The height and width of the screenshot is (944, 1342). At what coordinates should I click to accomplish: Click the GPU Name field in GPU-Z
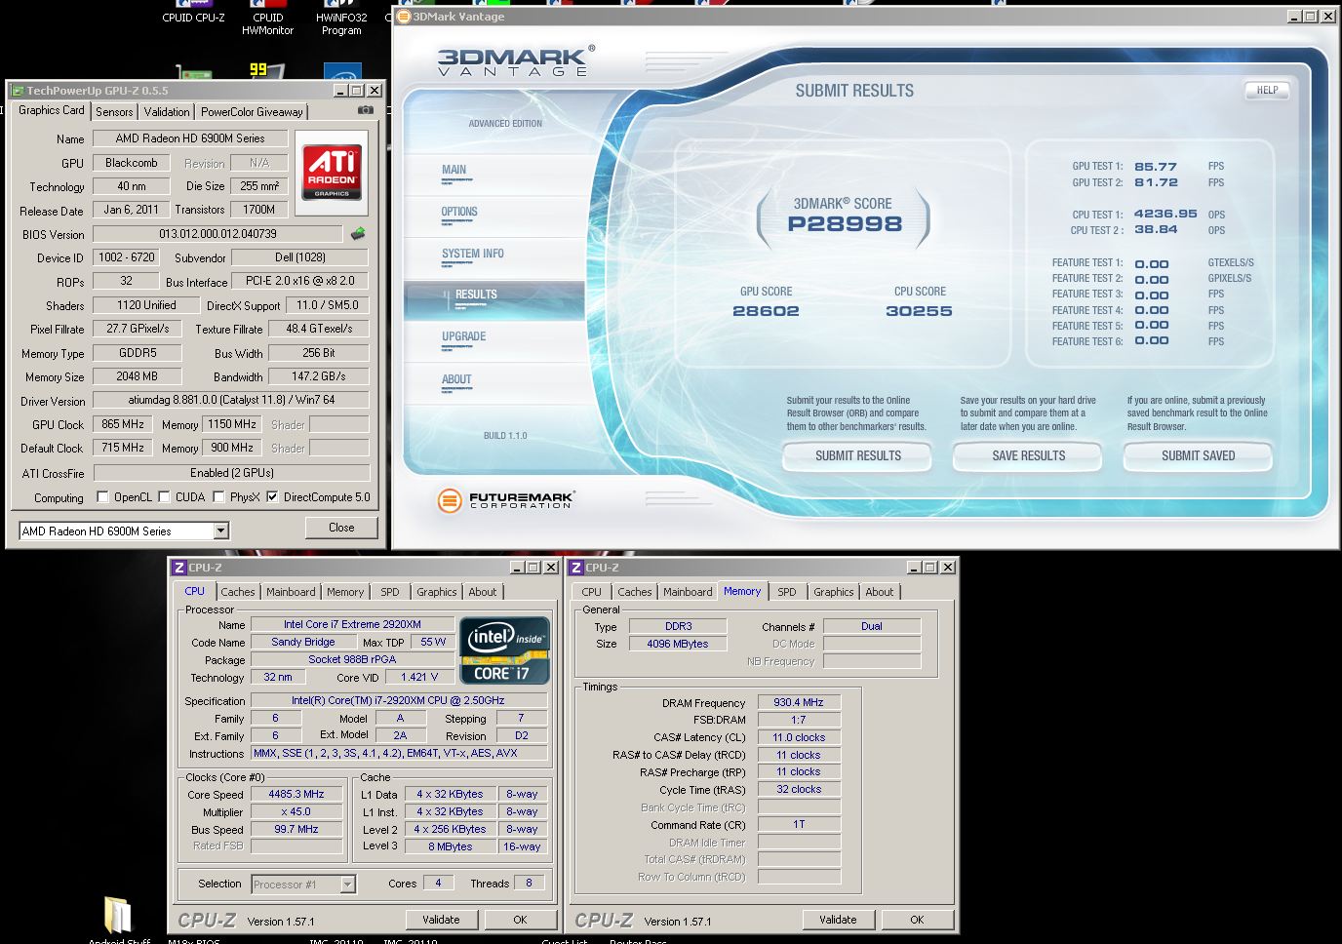(x=190, y=138)
